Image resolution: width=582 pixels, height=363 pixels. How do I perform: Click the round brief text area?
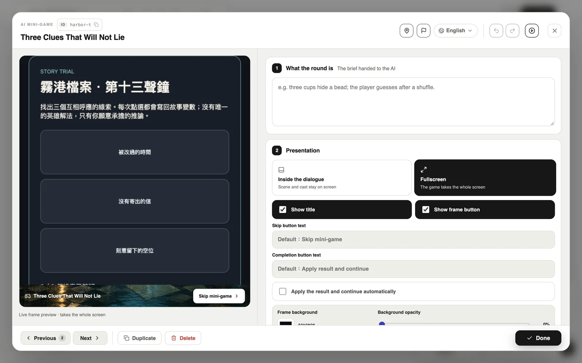(x=413, y=102)
